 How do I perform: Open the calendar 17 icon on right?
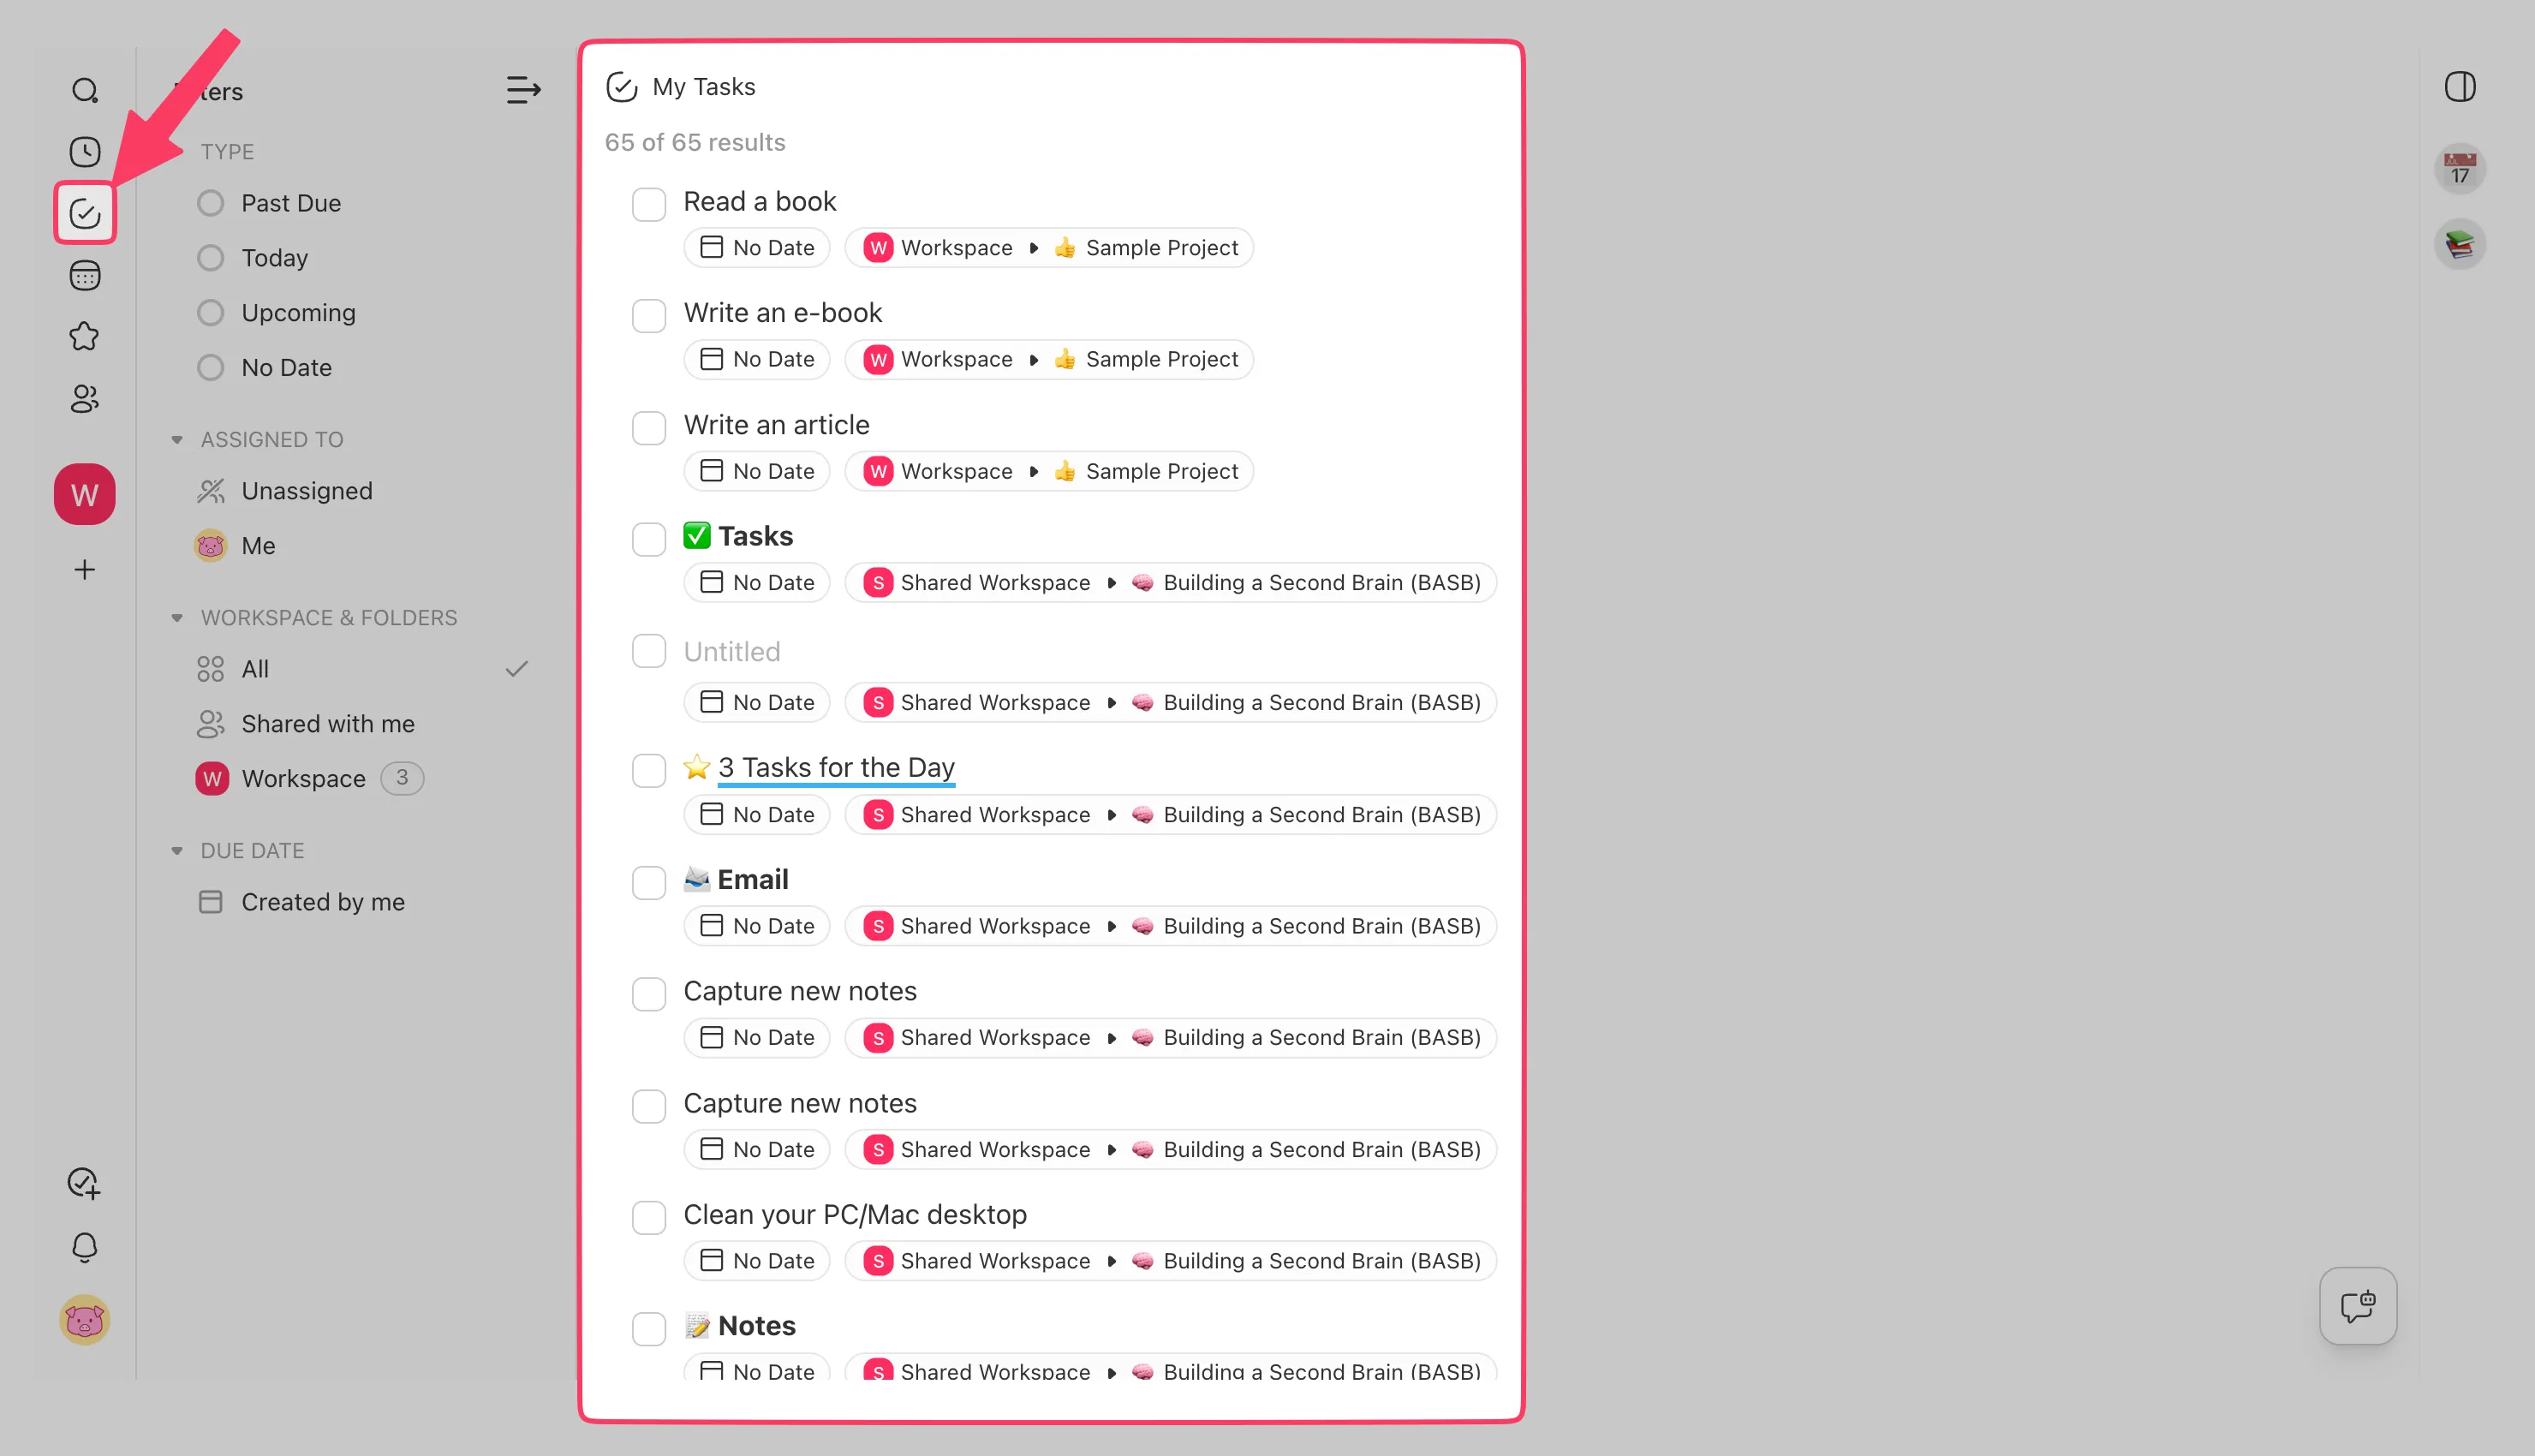2460,168
